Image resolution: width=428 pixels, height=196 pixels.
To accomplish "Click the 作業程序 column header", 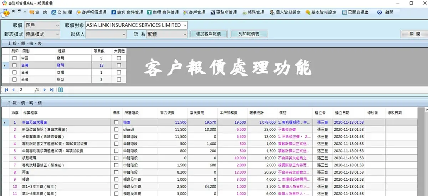I will [x=66, y=113].
